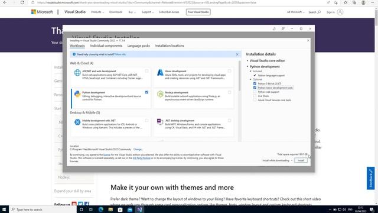The image size is (378, 213).
Task: Switch to the Workloads tab
Action: pyautogui.click(x=77, y=46)
